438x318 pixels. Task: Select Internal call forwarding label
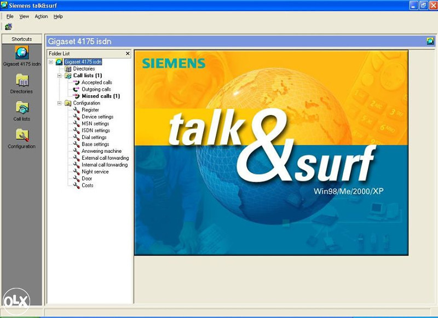(105, 165)
